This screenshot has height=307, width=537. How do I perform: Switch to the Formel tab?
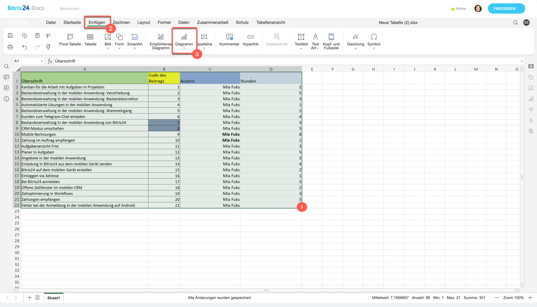pos(164,22)
